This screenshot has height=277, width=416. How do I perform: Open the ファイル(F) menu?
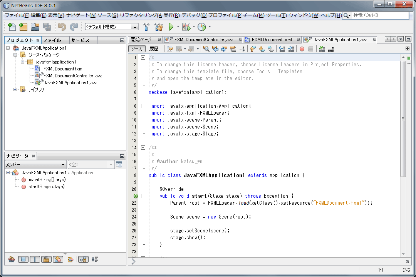point(17,15)
